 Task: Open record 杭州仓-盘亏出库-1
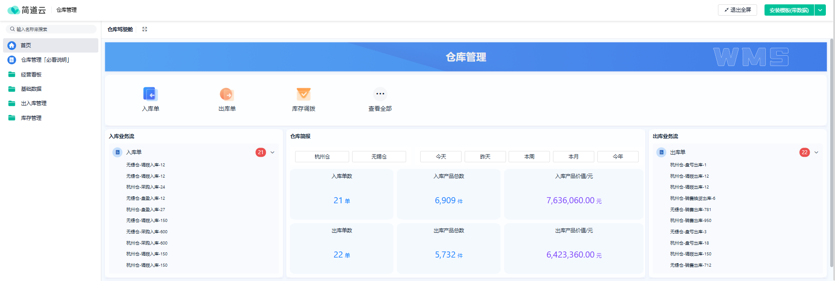pos(688,165)
